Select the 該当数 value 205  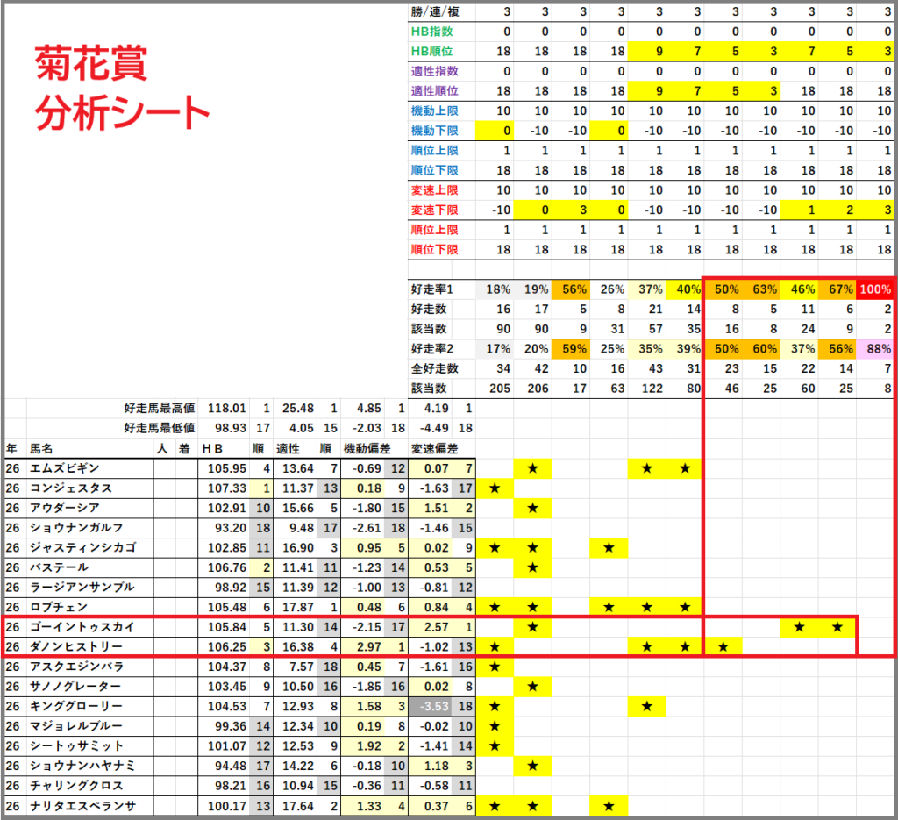(500, 389)
